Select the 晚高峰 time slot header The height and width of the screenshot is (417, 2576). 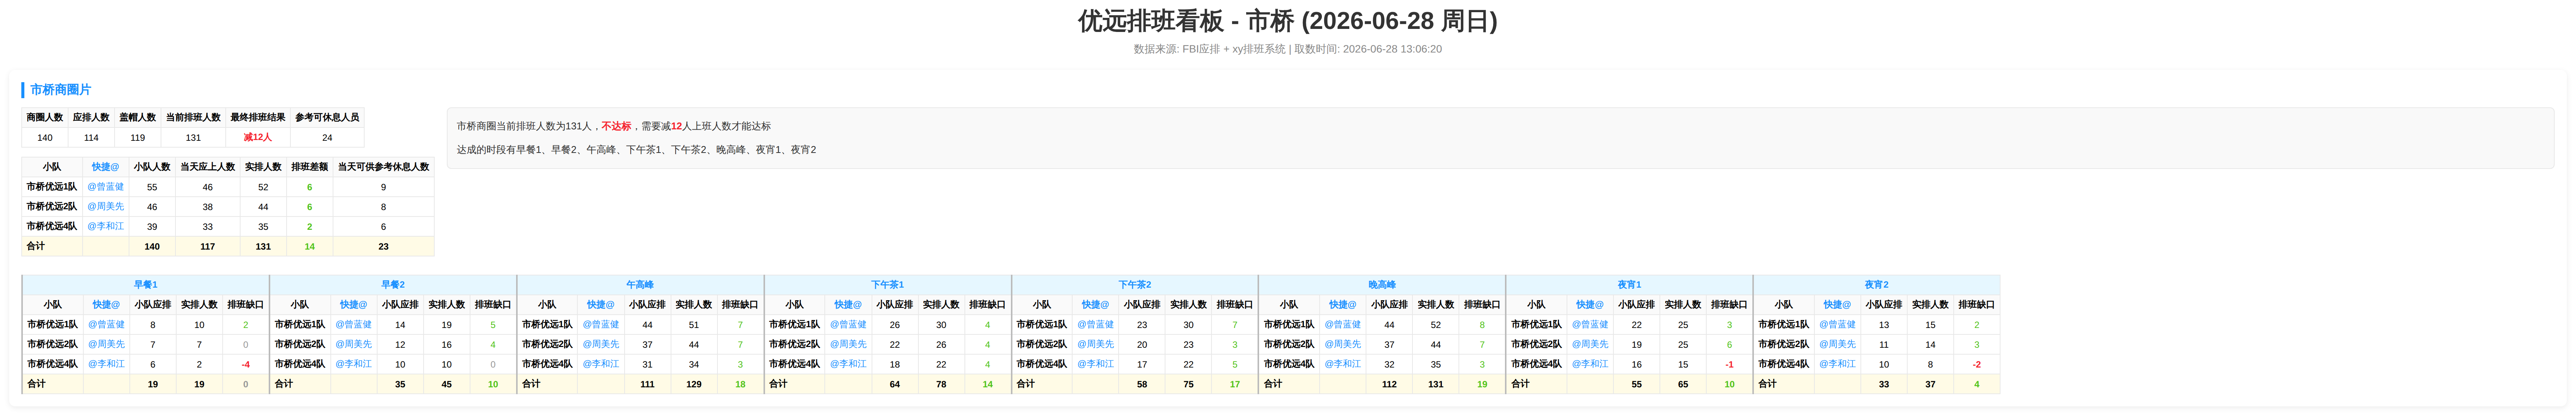tap(1382, 285)
